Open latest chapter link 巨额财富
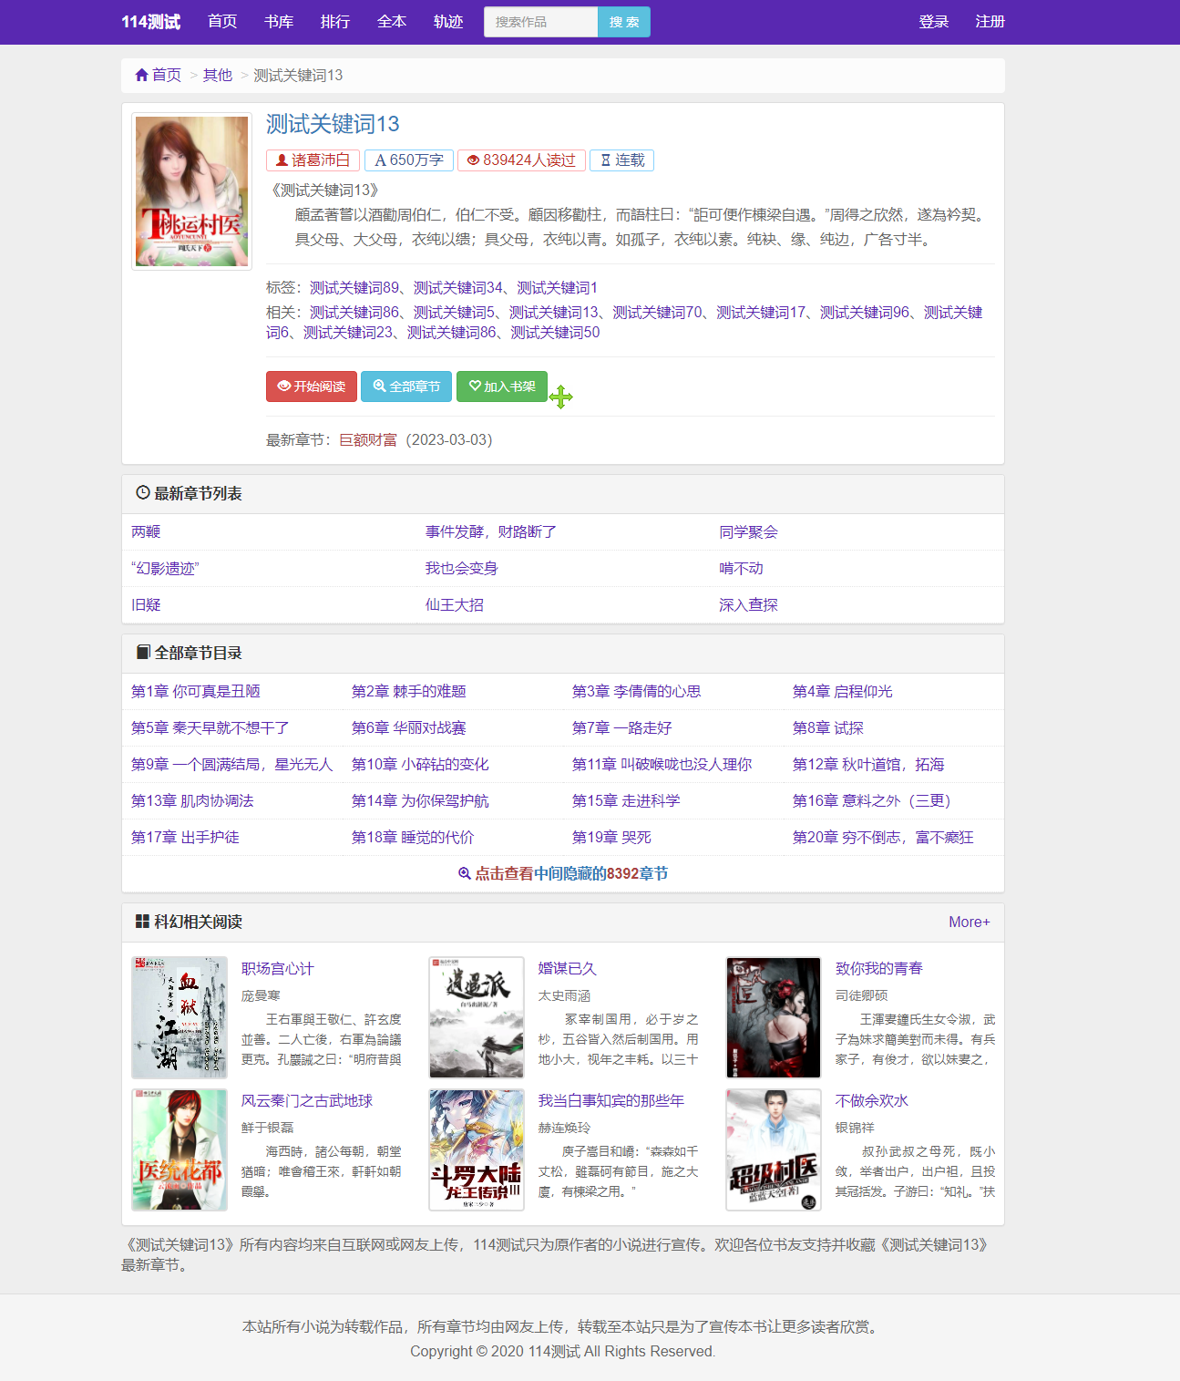1180x1381 pixels. (x=368, y=439)
